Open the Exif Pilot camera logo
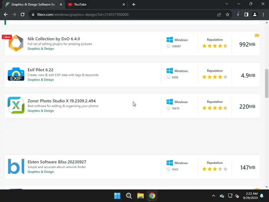Screen dimensions: 269x202 16,74
